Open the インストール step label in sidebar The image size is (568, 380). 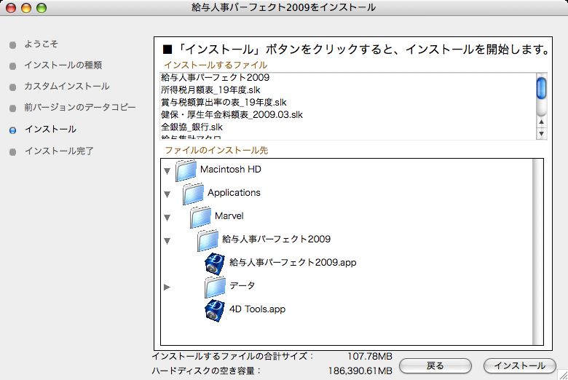point(50,129)
